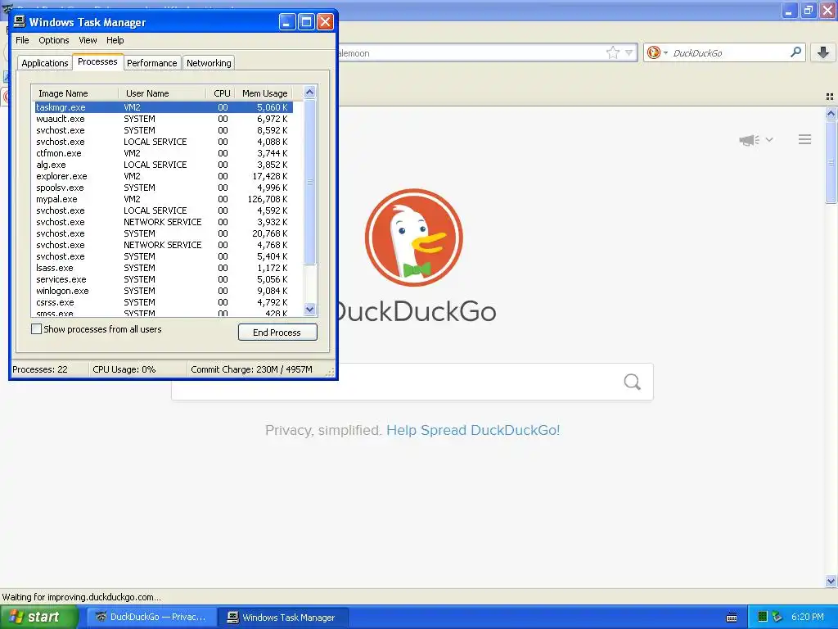Image resolution: width=838 pixels, height=629 pixels.
Task: Open the Help menu in Task Manager
Action: click(x=115, y=40)
